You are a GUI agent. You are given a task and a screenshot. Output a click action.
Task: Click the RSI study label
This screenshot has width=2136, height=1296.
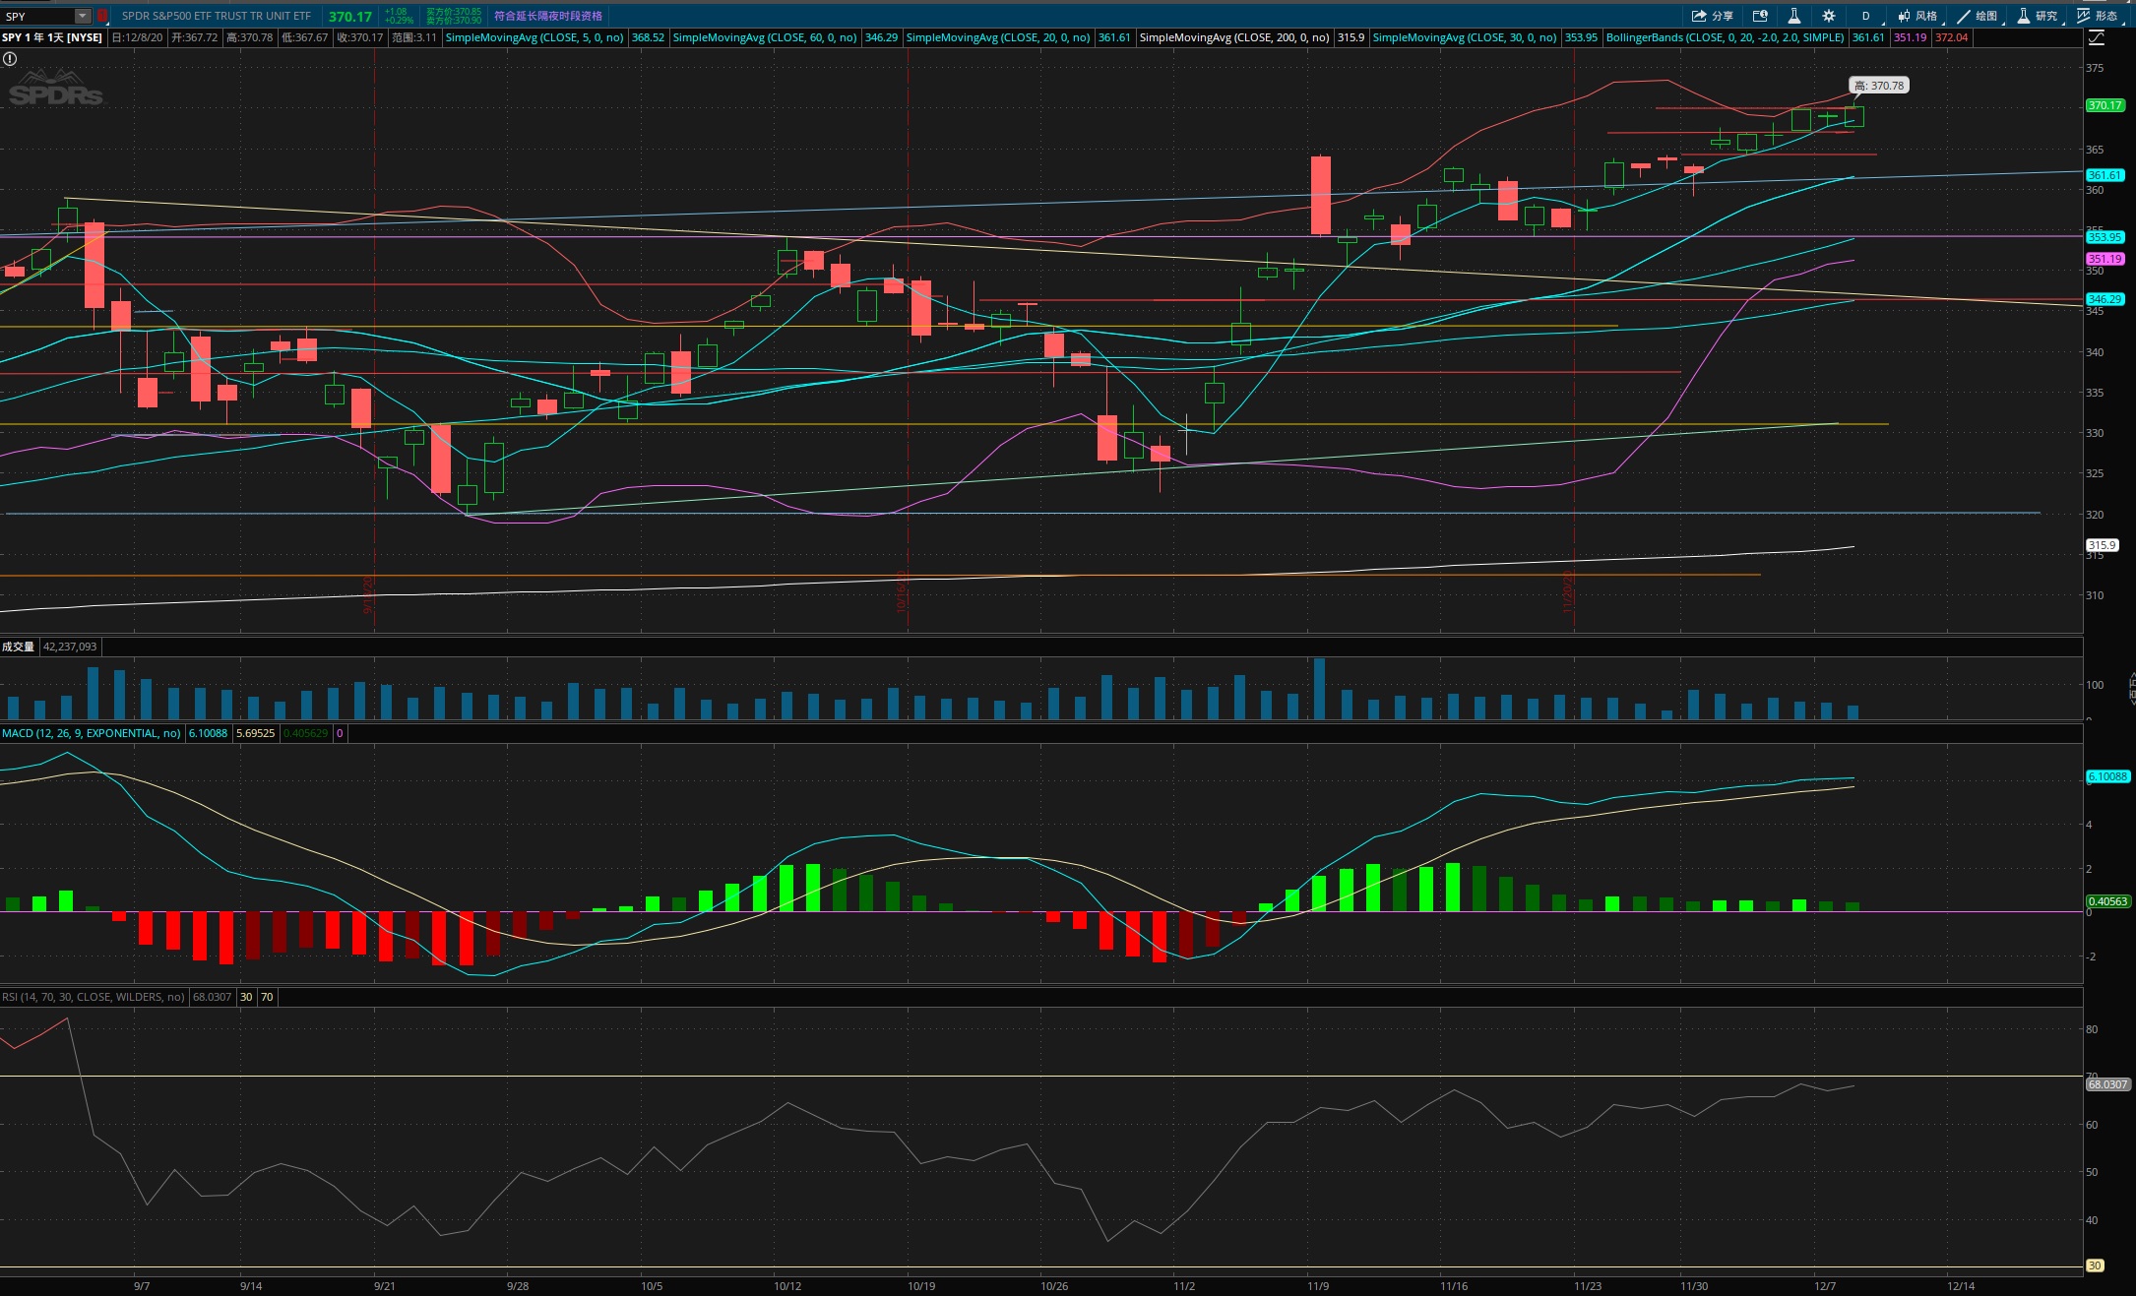pyautogui.click(x=93, y=997)
